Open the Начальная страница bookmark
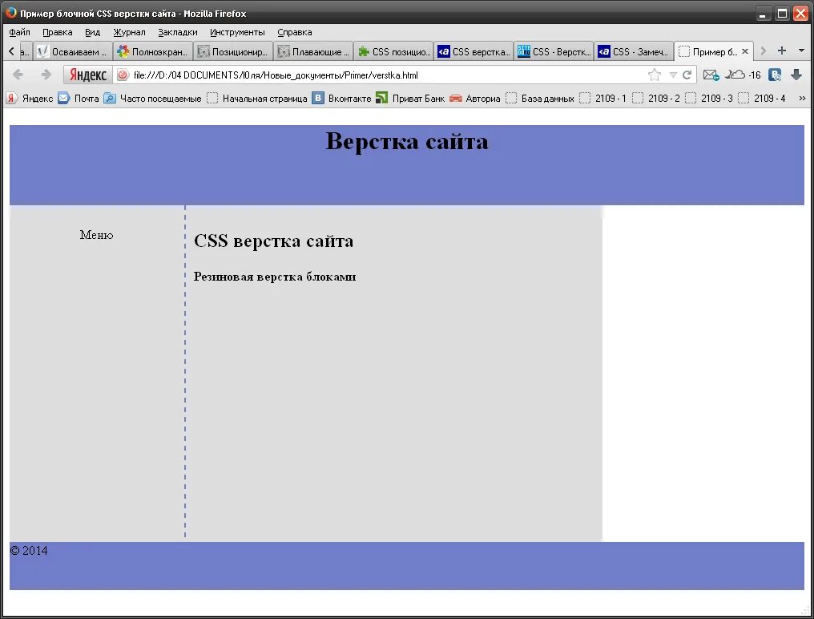The height and width of the screenshot is (619, 814). tap(257, 99)
